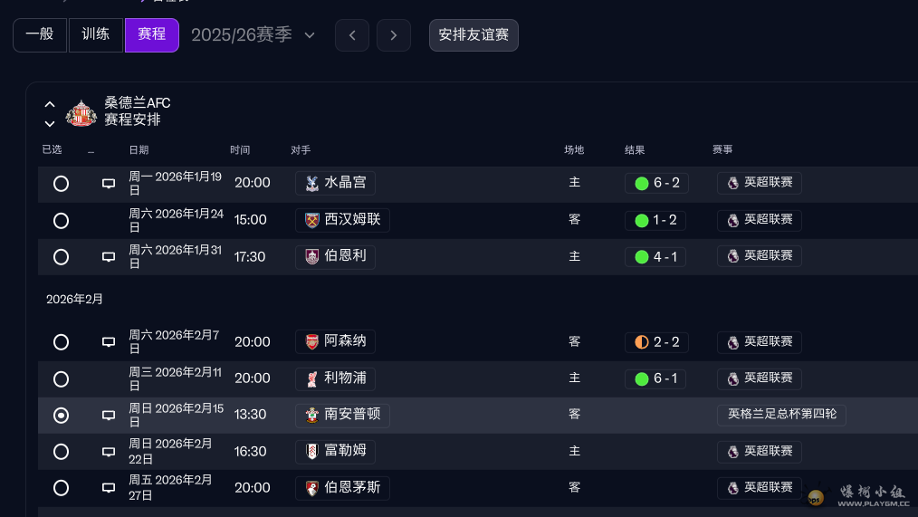Screen dimensions: 918x517
Task: Open the 6 - 2 result against 水晶宫
Action: (656, 183)
